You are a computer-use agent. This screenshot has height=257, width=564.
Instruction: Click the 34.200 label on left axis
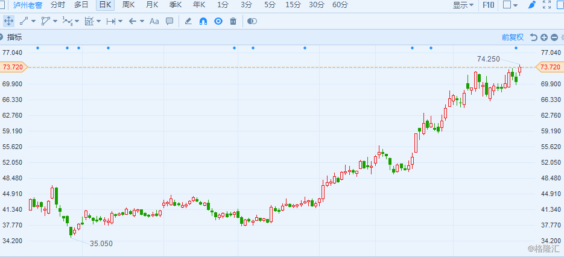click(x=13, y=241)
